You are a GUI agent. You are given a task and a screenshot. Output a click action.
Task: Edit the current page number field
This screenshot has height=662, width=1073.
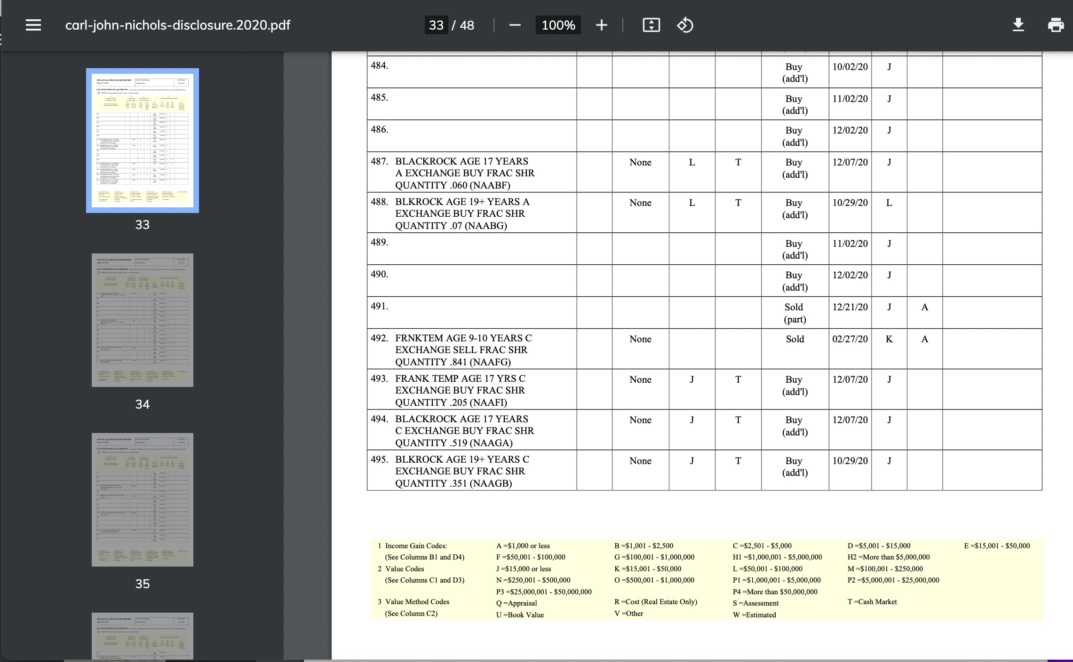tap(436, 25)
